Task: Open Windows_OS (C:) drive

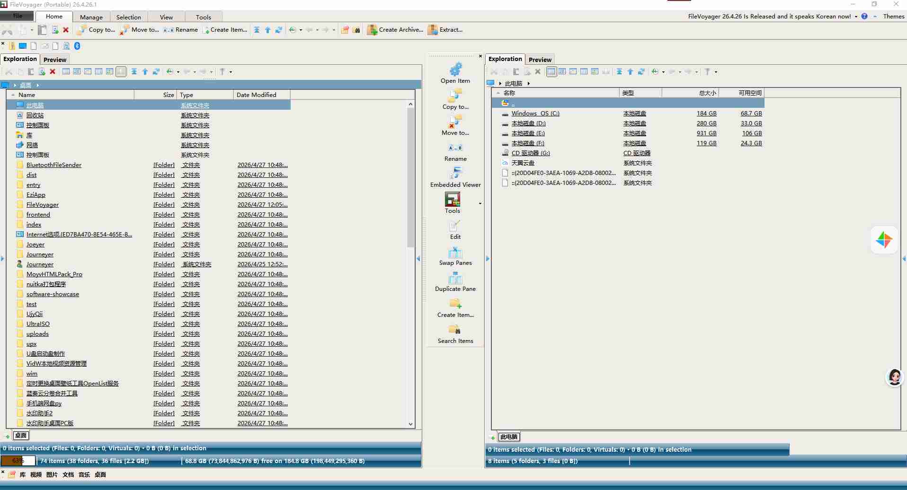Action: pos(535,114)
